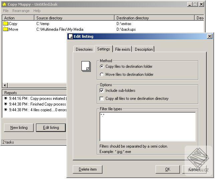Click the Edit listing dialog title icon
This screenshot has height=179, width=215.
pos(71,36)
